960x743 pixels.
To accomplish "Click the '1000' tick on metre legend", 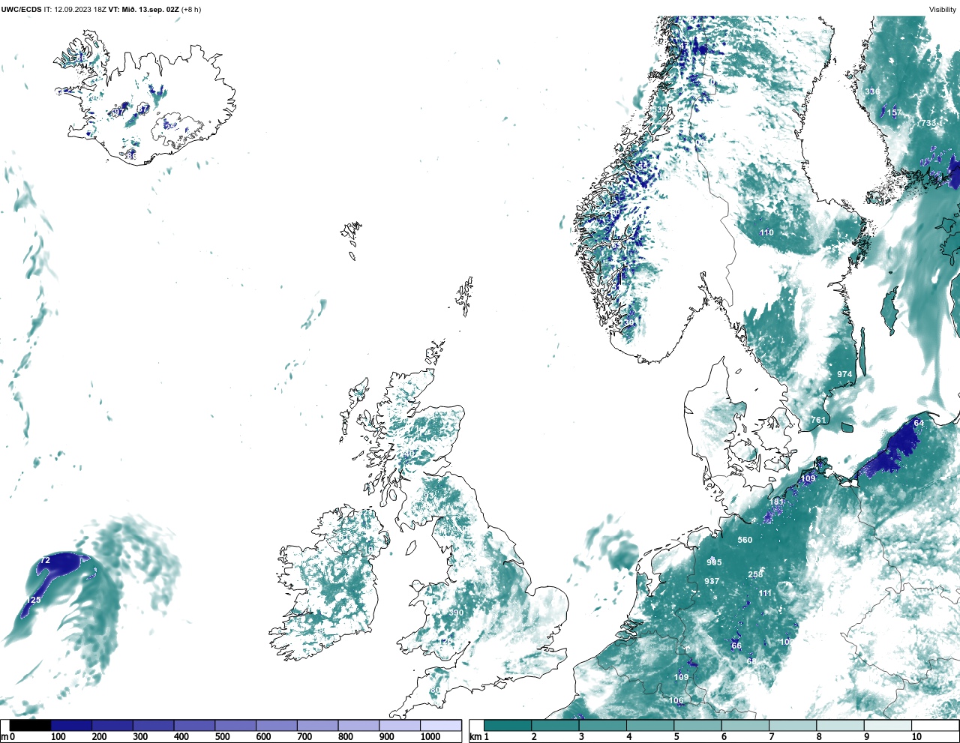I will [430, 737].
